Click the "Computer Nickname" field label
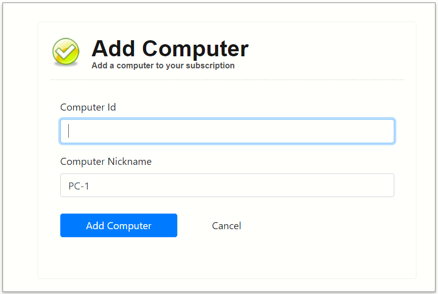Screen dimensions: 438x294 tap(105, 161)
